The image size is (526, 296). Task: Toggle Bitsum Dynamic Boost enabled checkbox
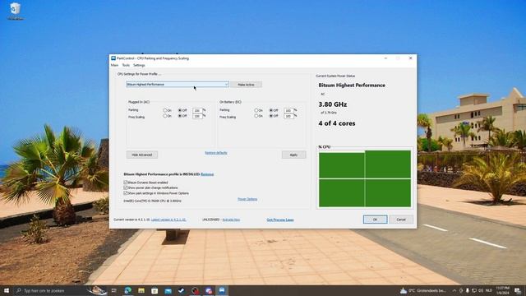point(126,183)
